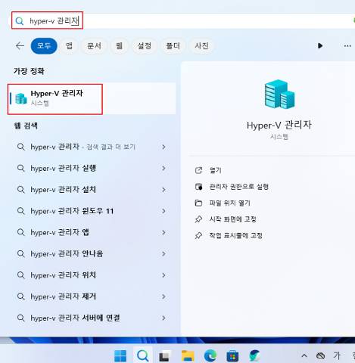This screenshot has width=355, height=363.
Task: Expand the 'hyper-v 관리자 윈도우 11' suggestion arrow
Action: coord(163,211)
